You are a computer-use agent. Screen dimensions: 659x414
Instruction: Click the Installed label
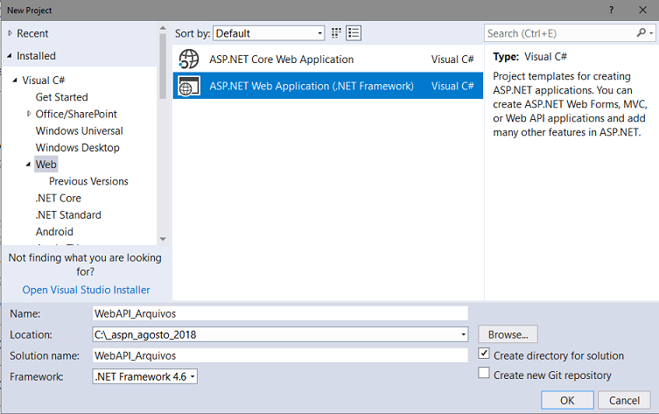[x=36, y=55]
